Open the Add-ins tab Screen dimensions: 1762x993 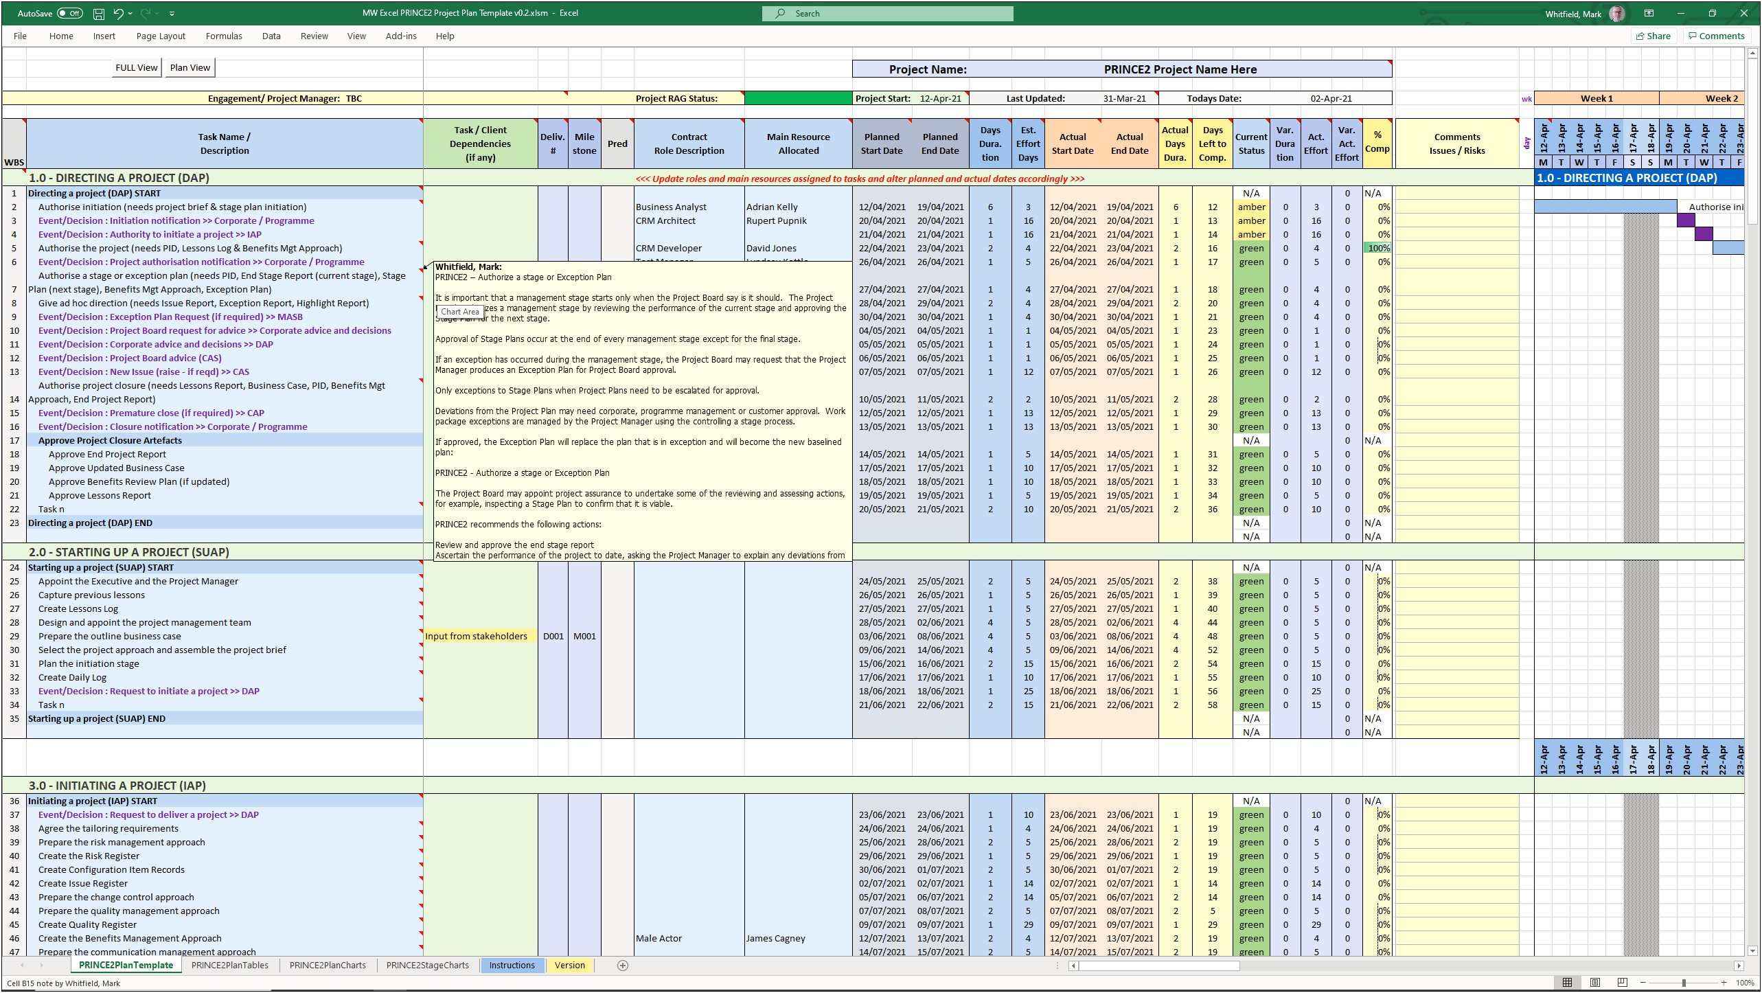pos(401,36)
